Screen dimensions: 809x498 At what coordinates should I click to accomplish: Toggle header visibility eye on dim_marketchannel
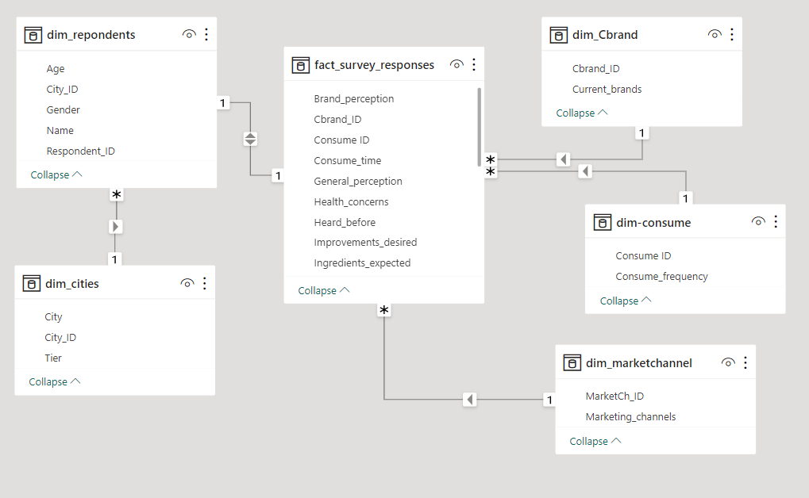pyautogui.click(x=728, y=362)
